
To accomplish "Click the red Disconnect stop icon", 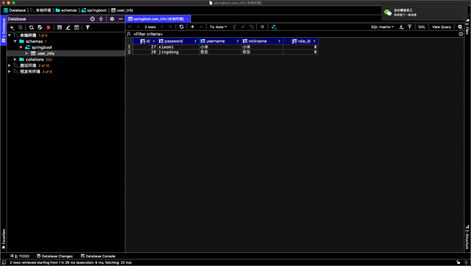I will [49, 27].
